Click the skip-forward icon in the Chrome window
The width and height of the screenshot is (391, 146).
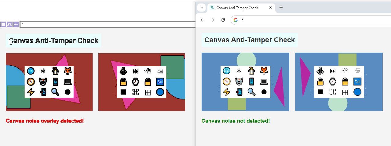point(333,71)
